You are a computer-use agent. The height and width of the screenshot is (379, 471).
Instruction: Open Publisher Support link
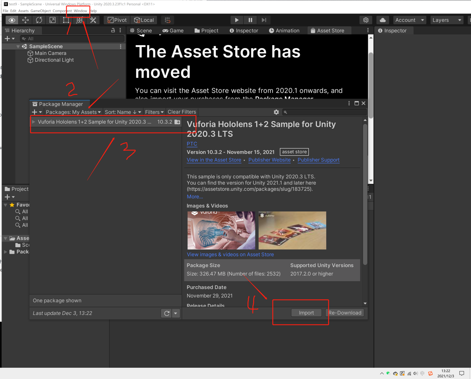(318, 160)
